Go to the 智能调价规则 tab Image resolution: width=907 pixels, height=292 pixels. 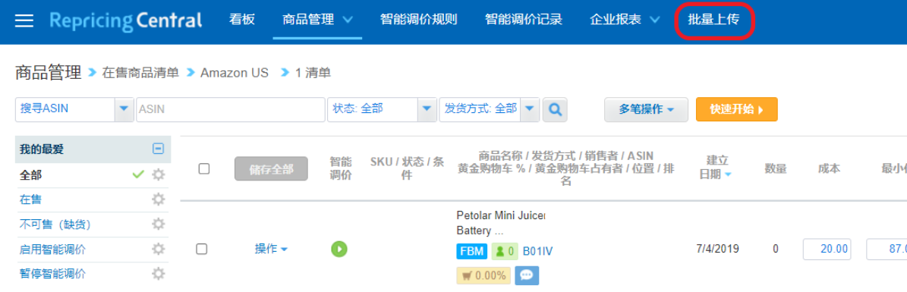[419, 20]
